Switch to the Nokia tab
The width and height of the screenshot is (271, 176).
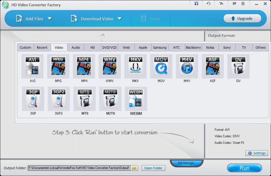click(210, 48)
